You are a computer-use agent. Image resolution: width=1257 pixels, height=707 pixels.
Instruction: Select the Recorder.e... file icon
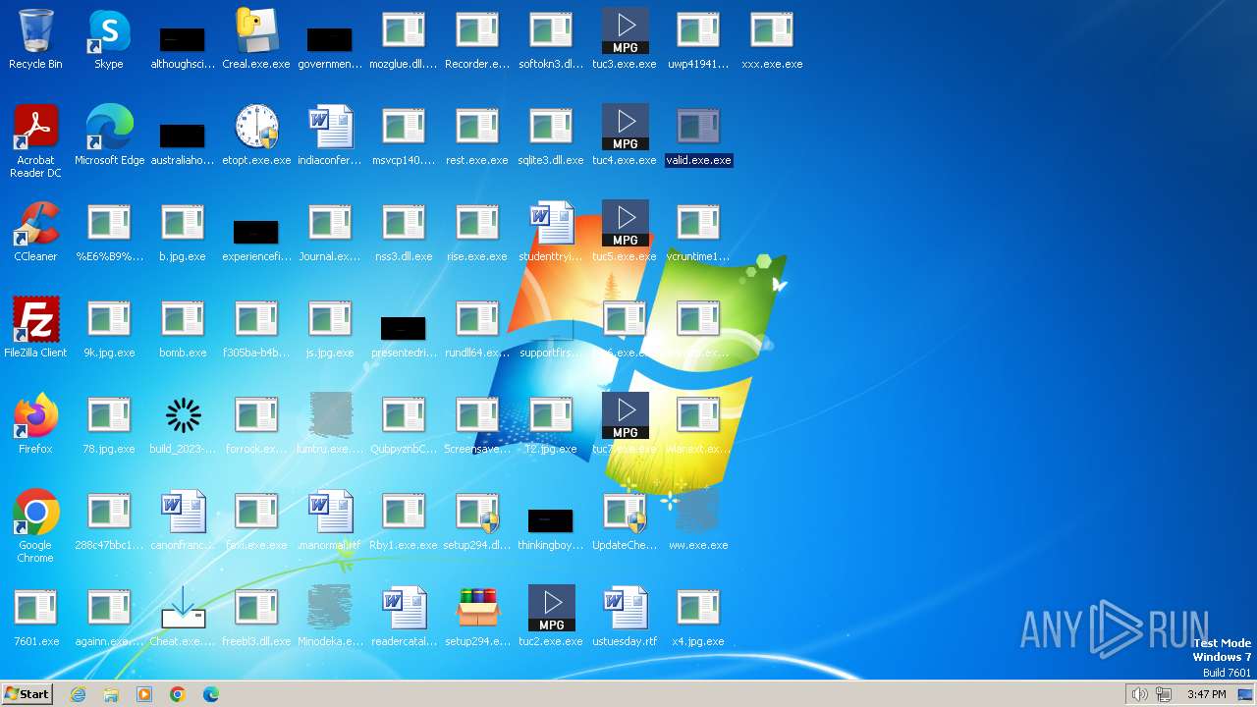coord(477,30)
